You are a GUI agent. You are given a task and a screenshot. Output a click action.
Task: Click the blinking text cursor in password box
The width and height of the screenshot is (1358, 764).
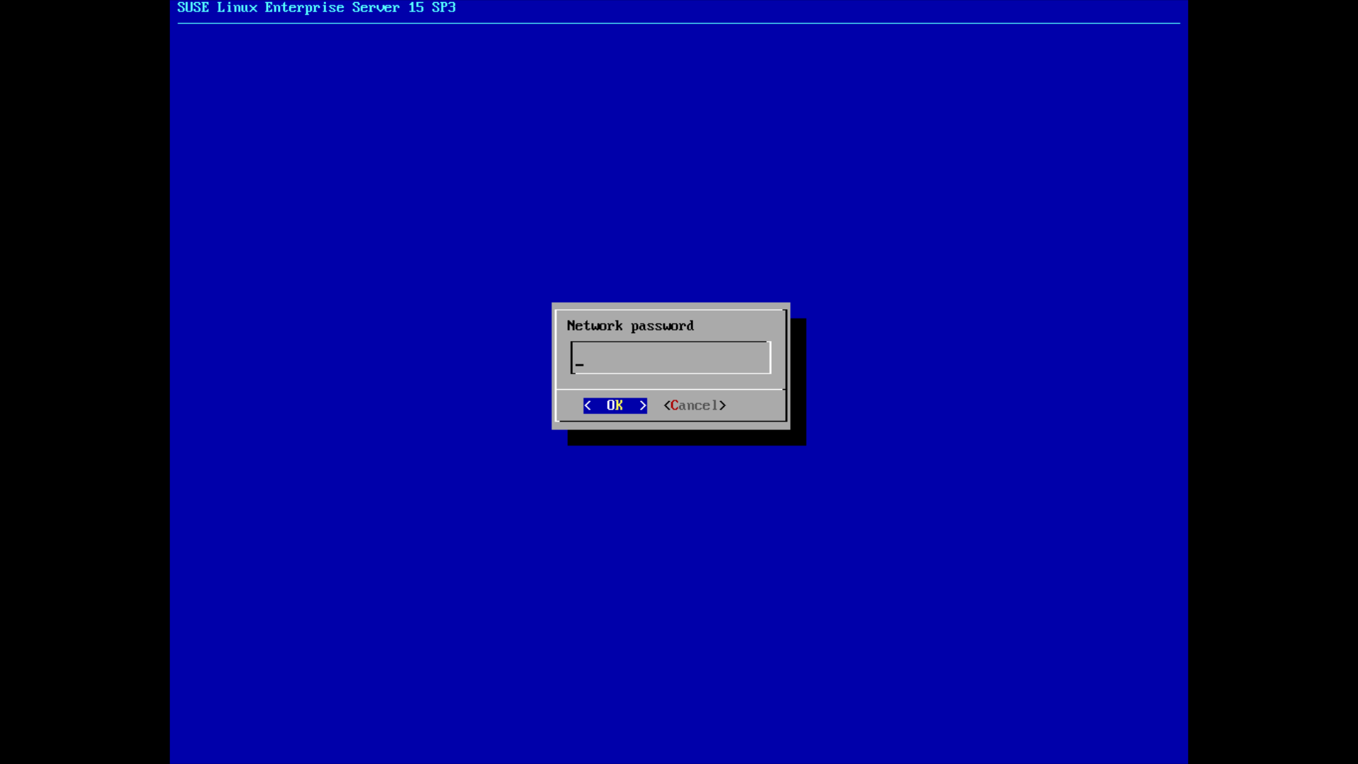point(579,365)
